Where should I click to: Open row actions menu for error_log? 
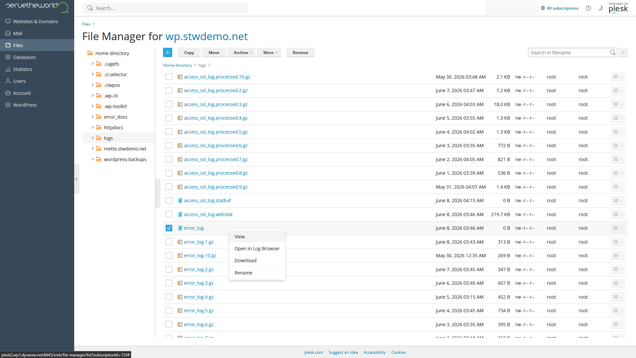pyautogui.click(x=618, y=228)
